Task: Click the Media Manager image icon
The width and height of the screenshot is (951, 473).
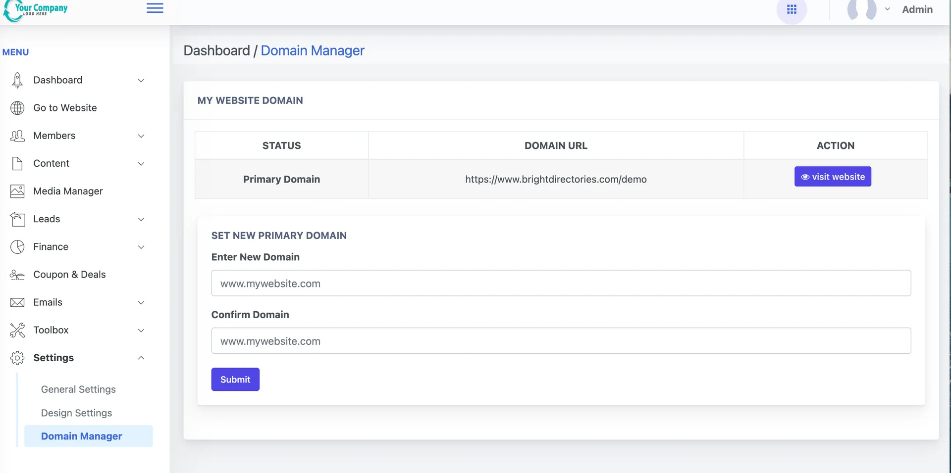Action: click(17, 191)
